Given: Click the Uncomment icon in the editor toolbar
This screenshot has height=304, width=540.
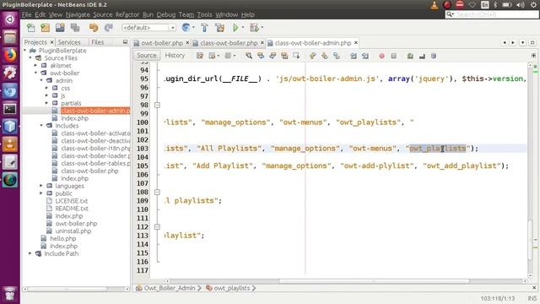Looking at the screenshot, I should [x=422, y=56].
